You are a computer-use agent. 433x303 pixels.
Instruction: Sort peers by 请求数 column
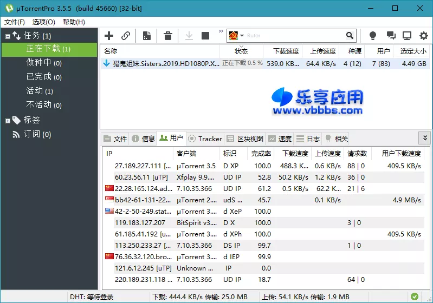[357, 154]
